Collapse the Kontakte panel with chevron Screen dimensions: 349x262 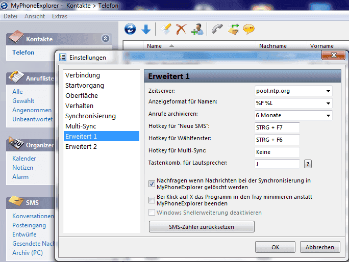pos(106,38)
